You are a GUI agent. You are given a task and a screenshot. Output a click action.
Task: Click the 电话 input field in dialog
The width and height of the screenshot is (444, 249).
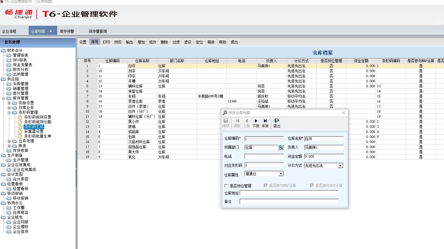(x=264, y=156)
